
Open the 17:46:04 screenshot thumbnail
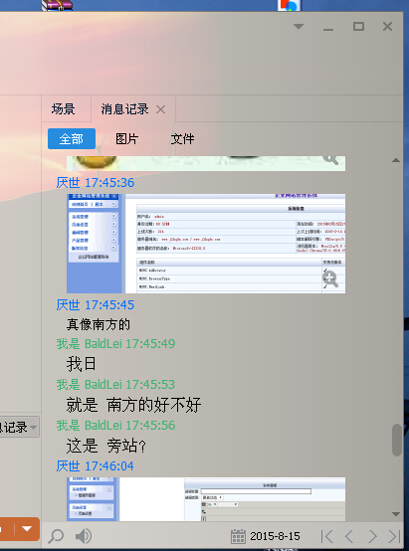[206, 499]
